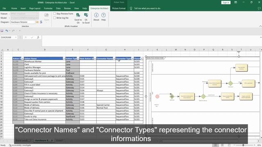Undo the last action
The image size is (262, 147).
click(7, 31)
